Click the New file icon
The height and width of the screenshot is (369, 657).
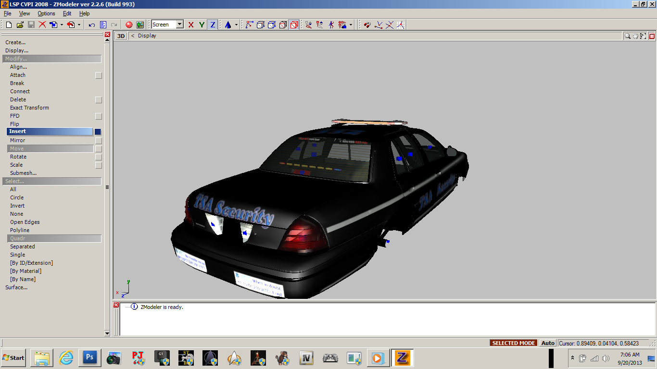tap(9, 25)
